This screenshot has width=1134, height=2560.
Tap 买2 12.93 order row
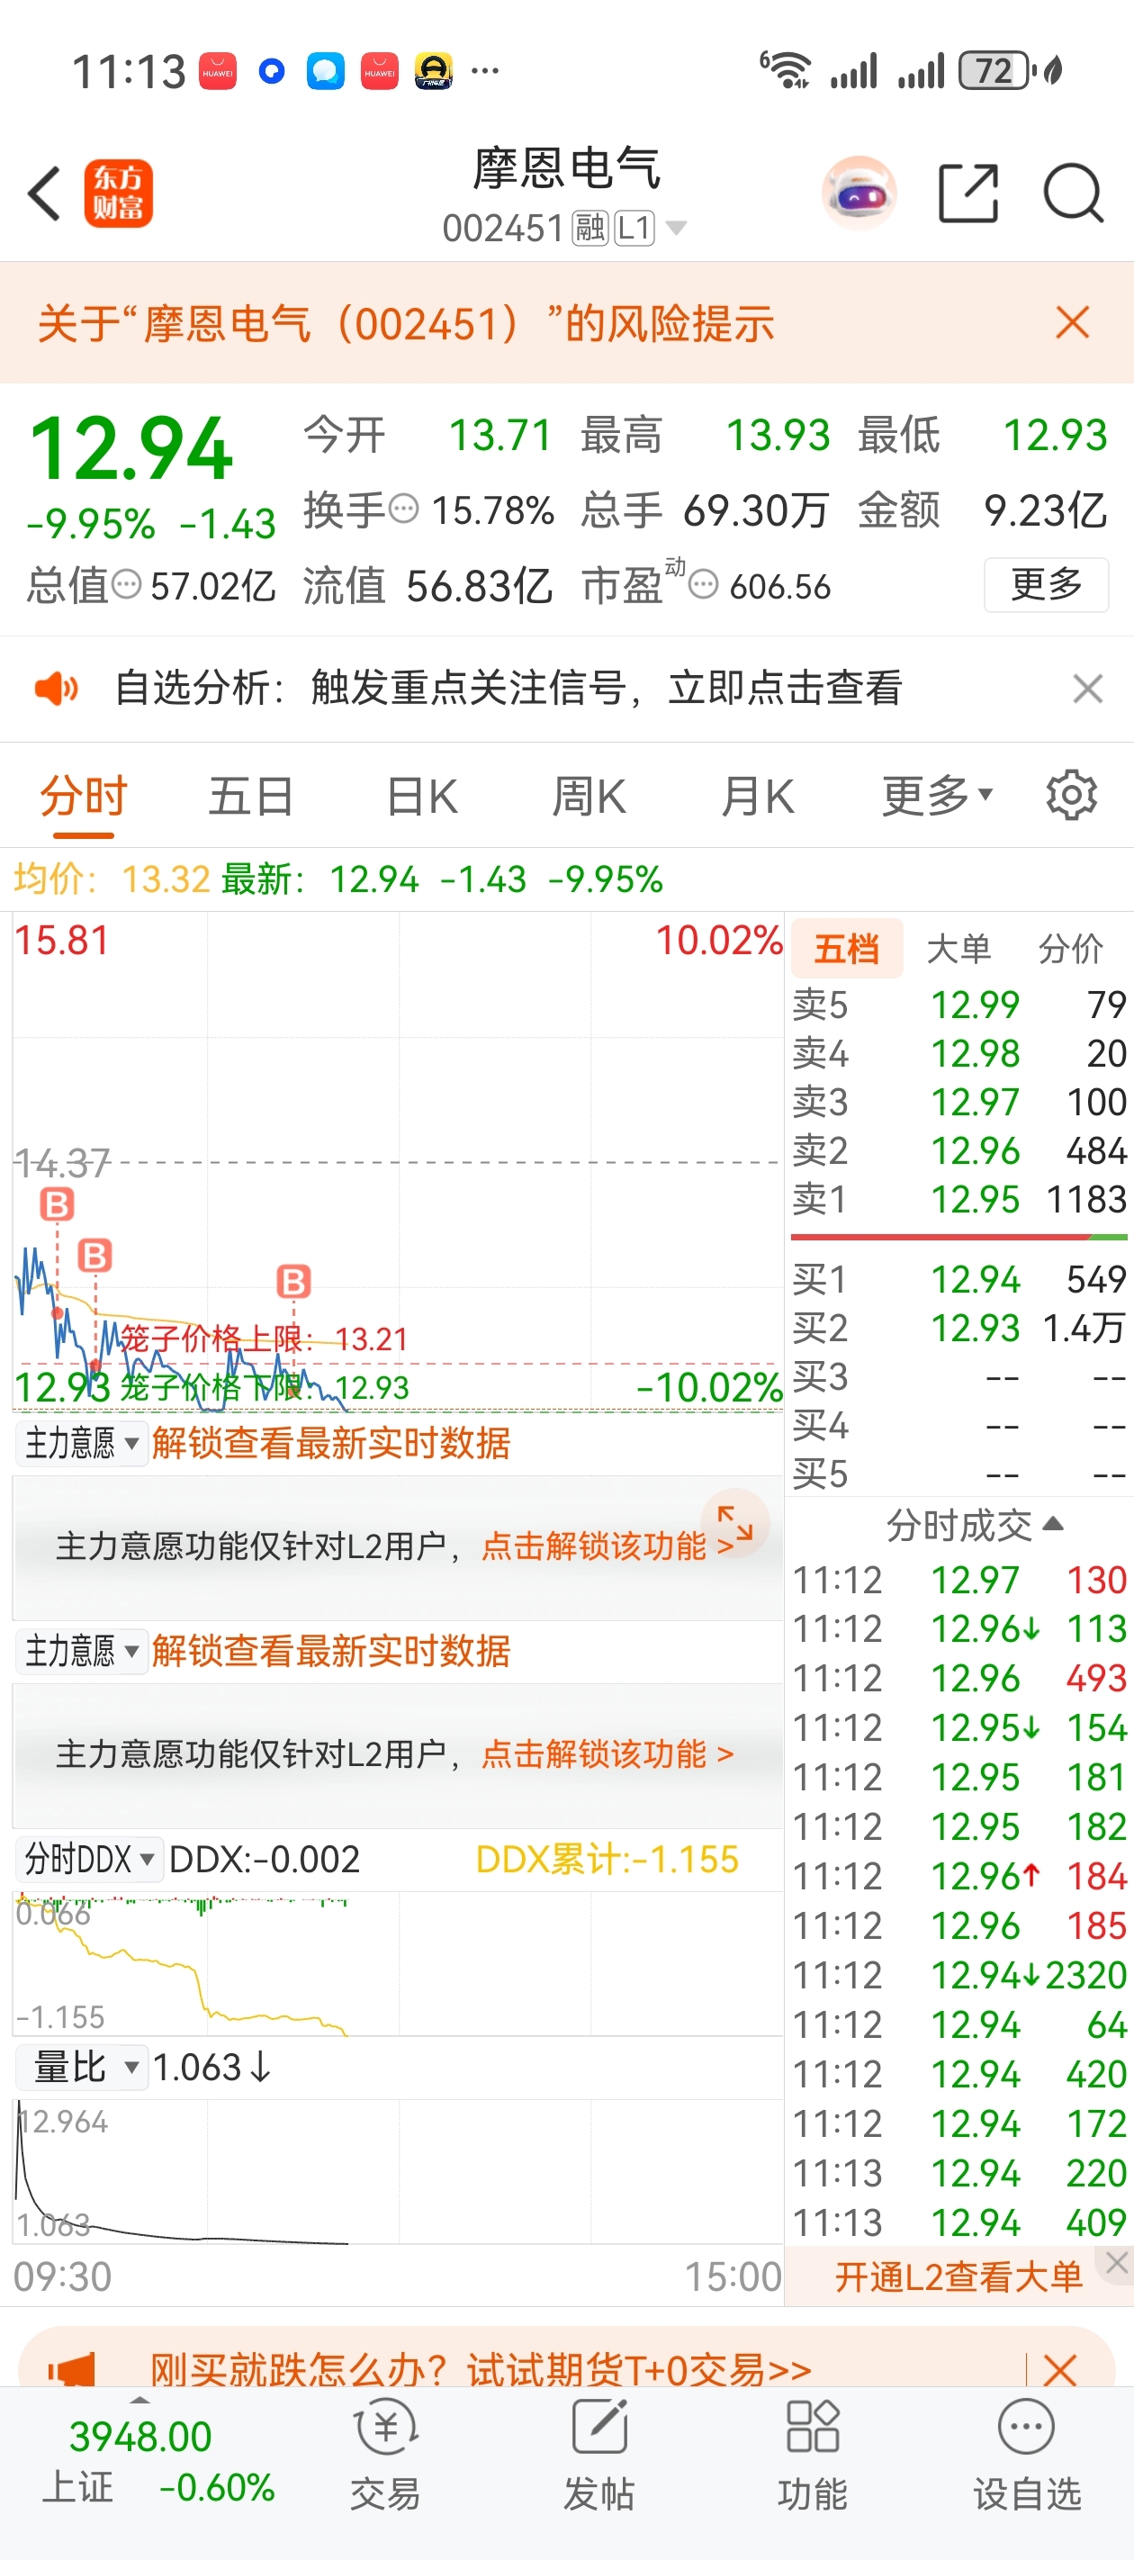[959, 1328]
